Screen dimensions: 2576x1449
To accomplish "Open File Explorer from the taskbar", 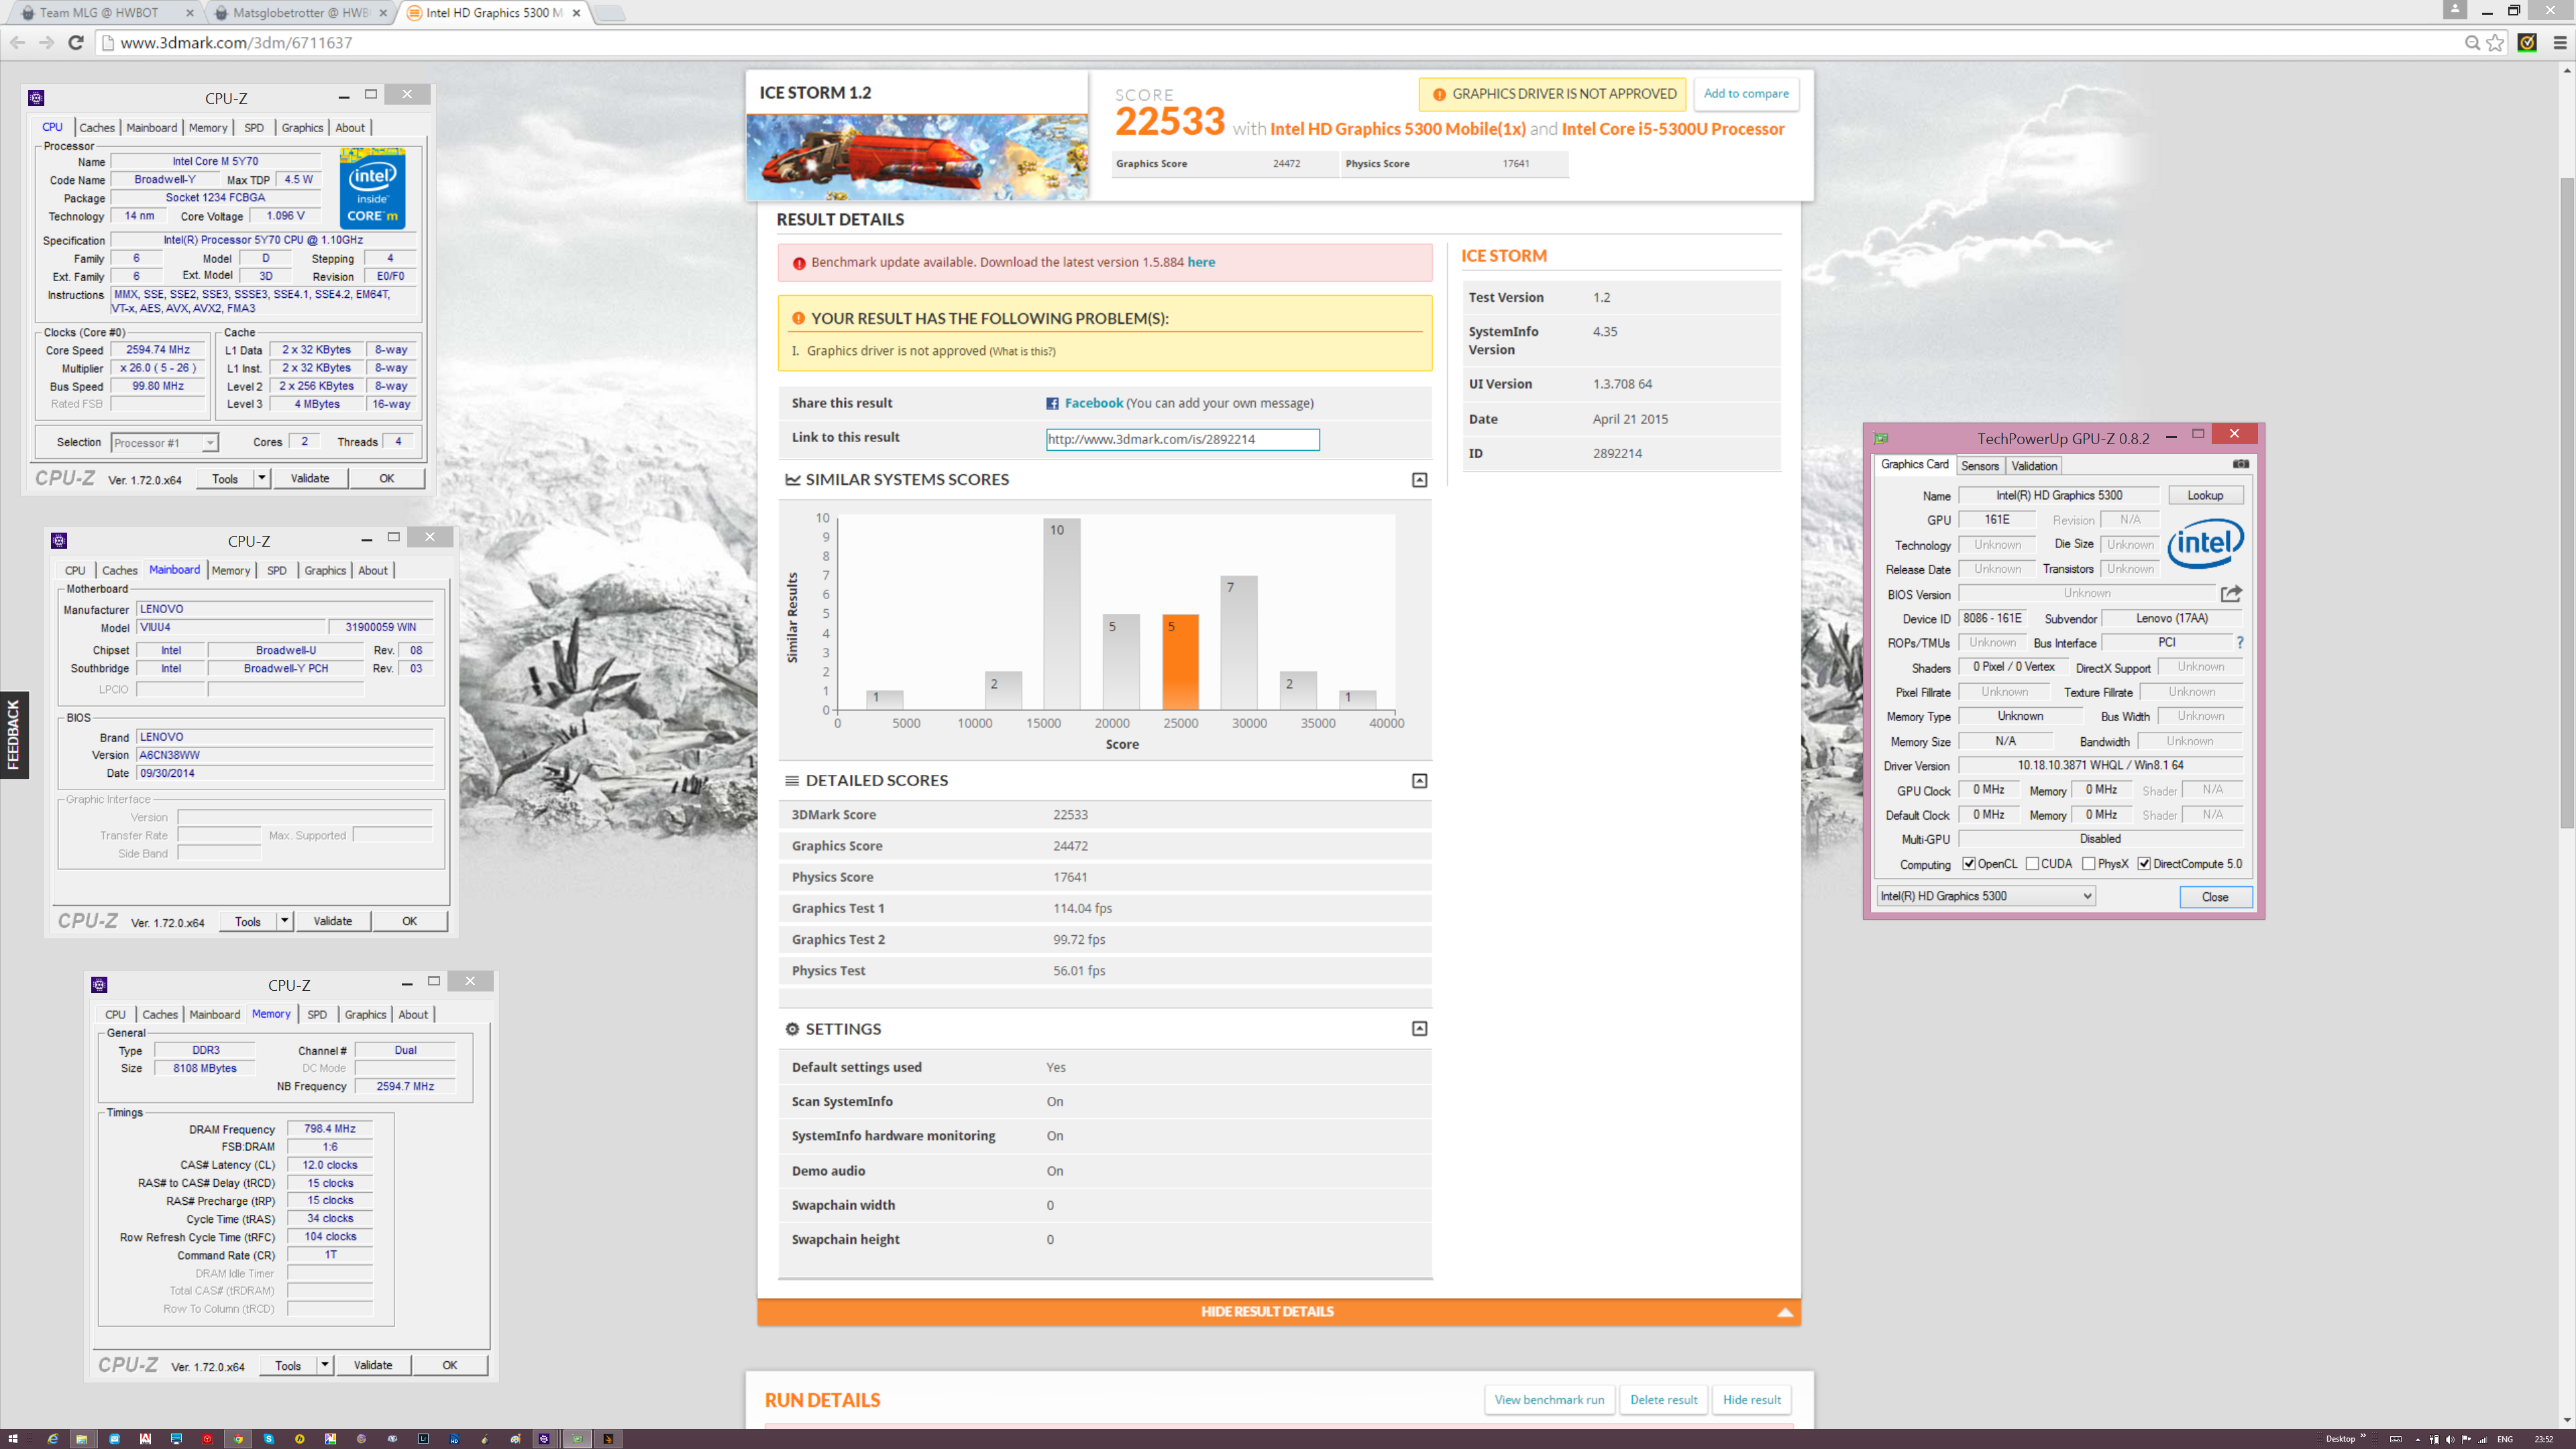I will [82, 1439].
